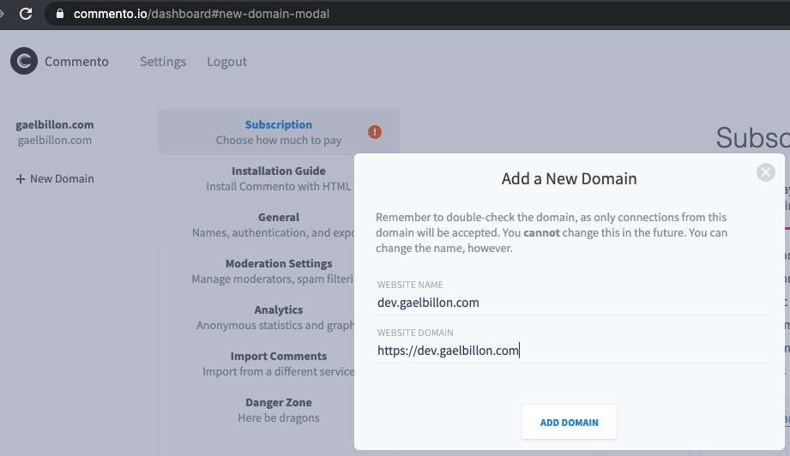Viewport: 790px width, 456px height.
Task: Click the Commento logo icon
Action: [24, 61]
